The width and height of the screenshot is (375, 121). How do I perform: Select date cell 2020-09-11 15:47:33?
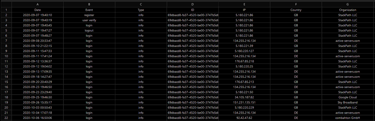37,51
